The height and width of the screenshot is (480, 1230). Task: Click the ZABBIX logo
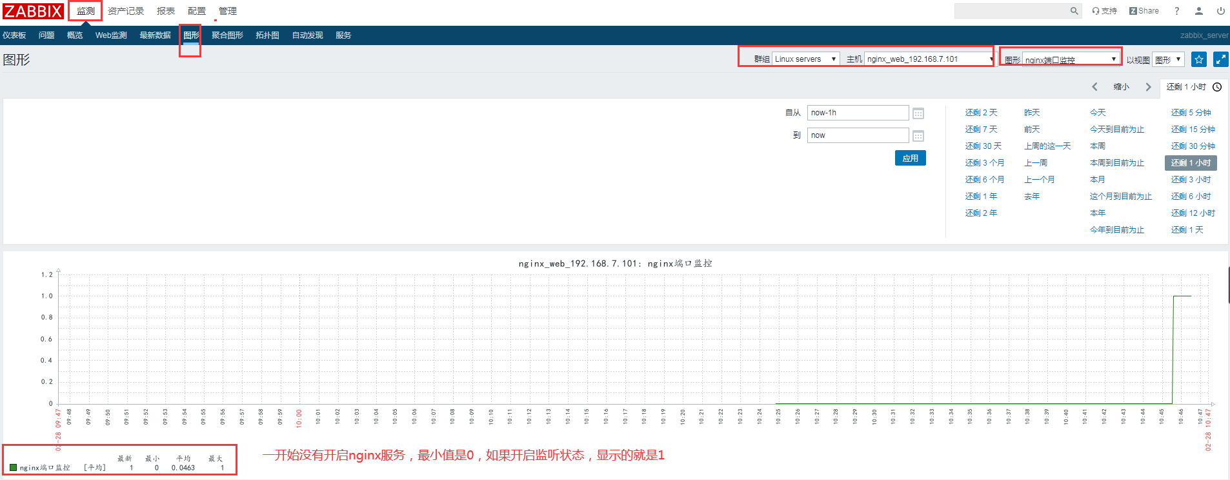tap(33, 11)
